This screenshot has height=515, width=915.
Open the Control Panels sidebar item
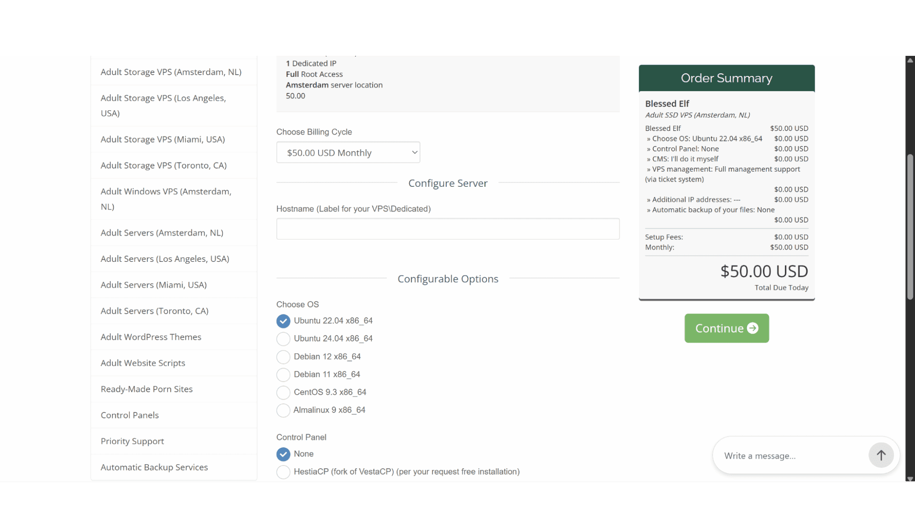tap(174, 415)
